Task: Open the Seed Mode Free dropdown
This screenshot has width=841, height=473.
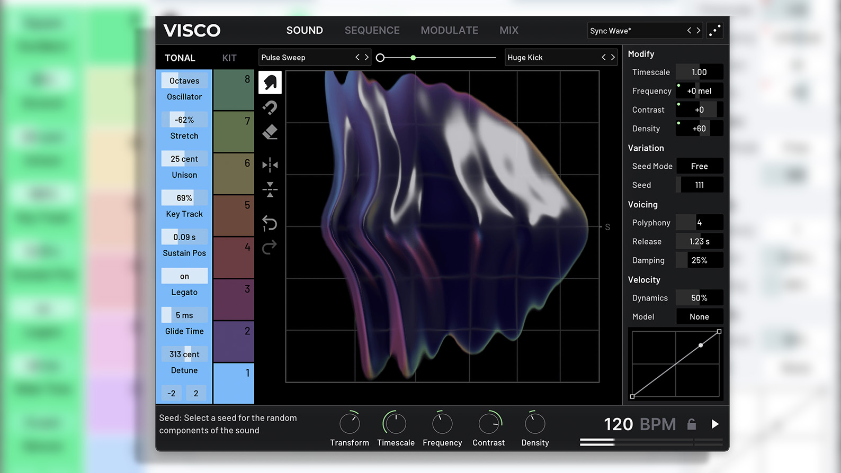Action: tap(699, 166)
